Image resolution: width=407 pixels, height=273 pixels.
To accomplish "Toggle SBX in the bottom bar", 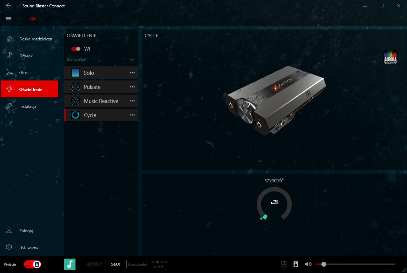I will point(116,264).
